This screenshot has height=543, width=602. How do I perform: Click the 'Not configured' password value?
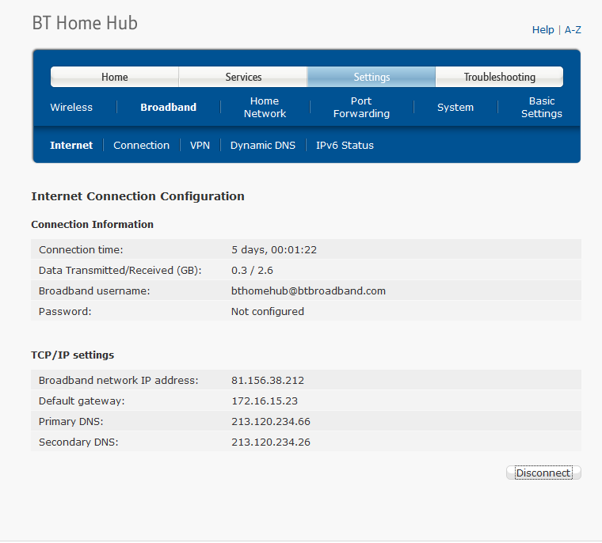pos(268,311)
